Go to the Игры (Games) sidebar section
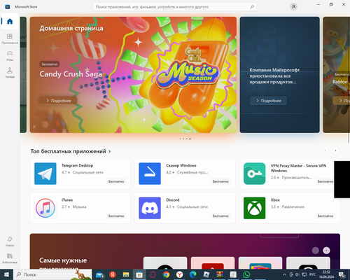 click(10, 56)
